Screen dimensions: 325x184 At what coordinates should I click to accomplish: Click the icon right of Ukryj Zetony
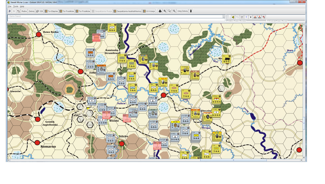191,11
